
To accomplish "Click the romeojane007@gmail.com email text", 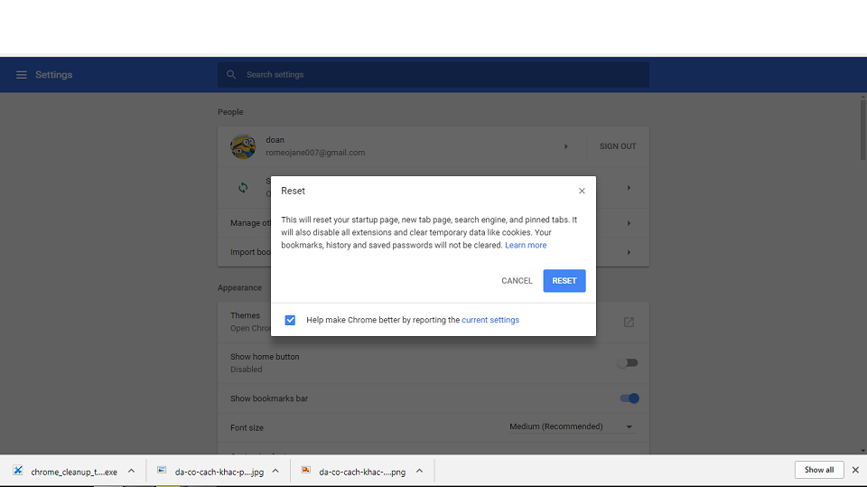I will click(315, 153).
